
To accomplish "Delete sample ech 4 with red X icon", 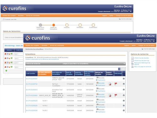I will click(x=5, y=67).
